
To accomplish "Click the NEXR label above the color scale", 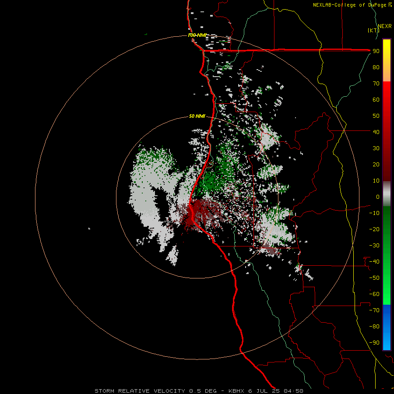I will pyautogui.click(x=384, y=26).
